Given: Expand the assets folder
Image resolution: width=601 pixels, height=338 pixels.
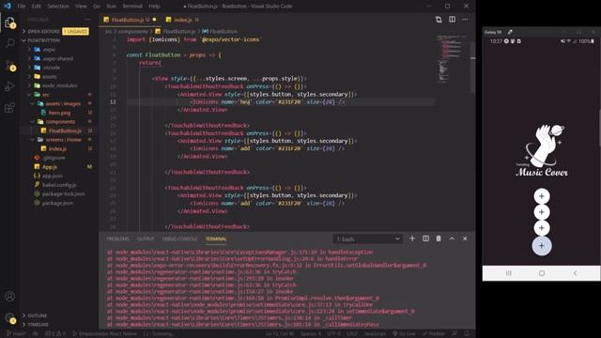Looking at the screenshot, I should pos(49,77).
